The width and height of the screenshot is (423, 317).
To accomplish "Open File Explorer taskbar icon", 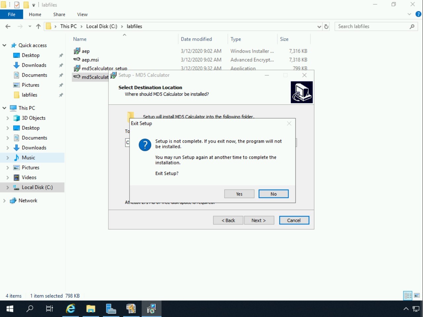I will (x=91, y=309).
